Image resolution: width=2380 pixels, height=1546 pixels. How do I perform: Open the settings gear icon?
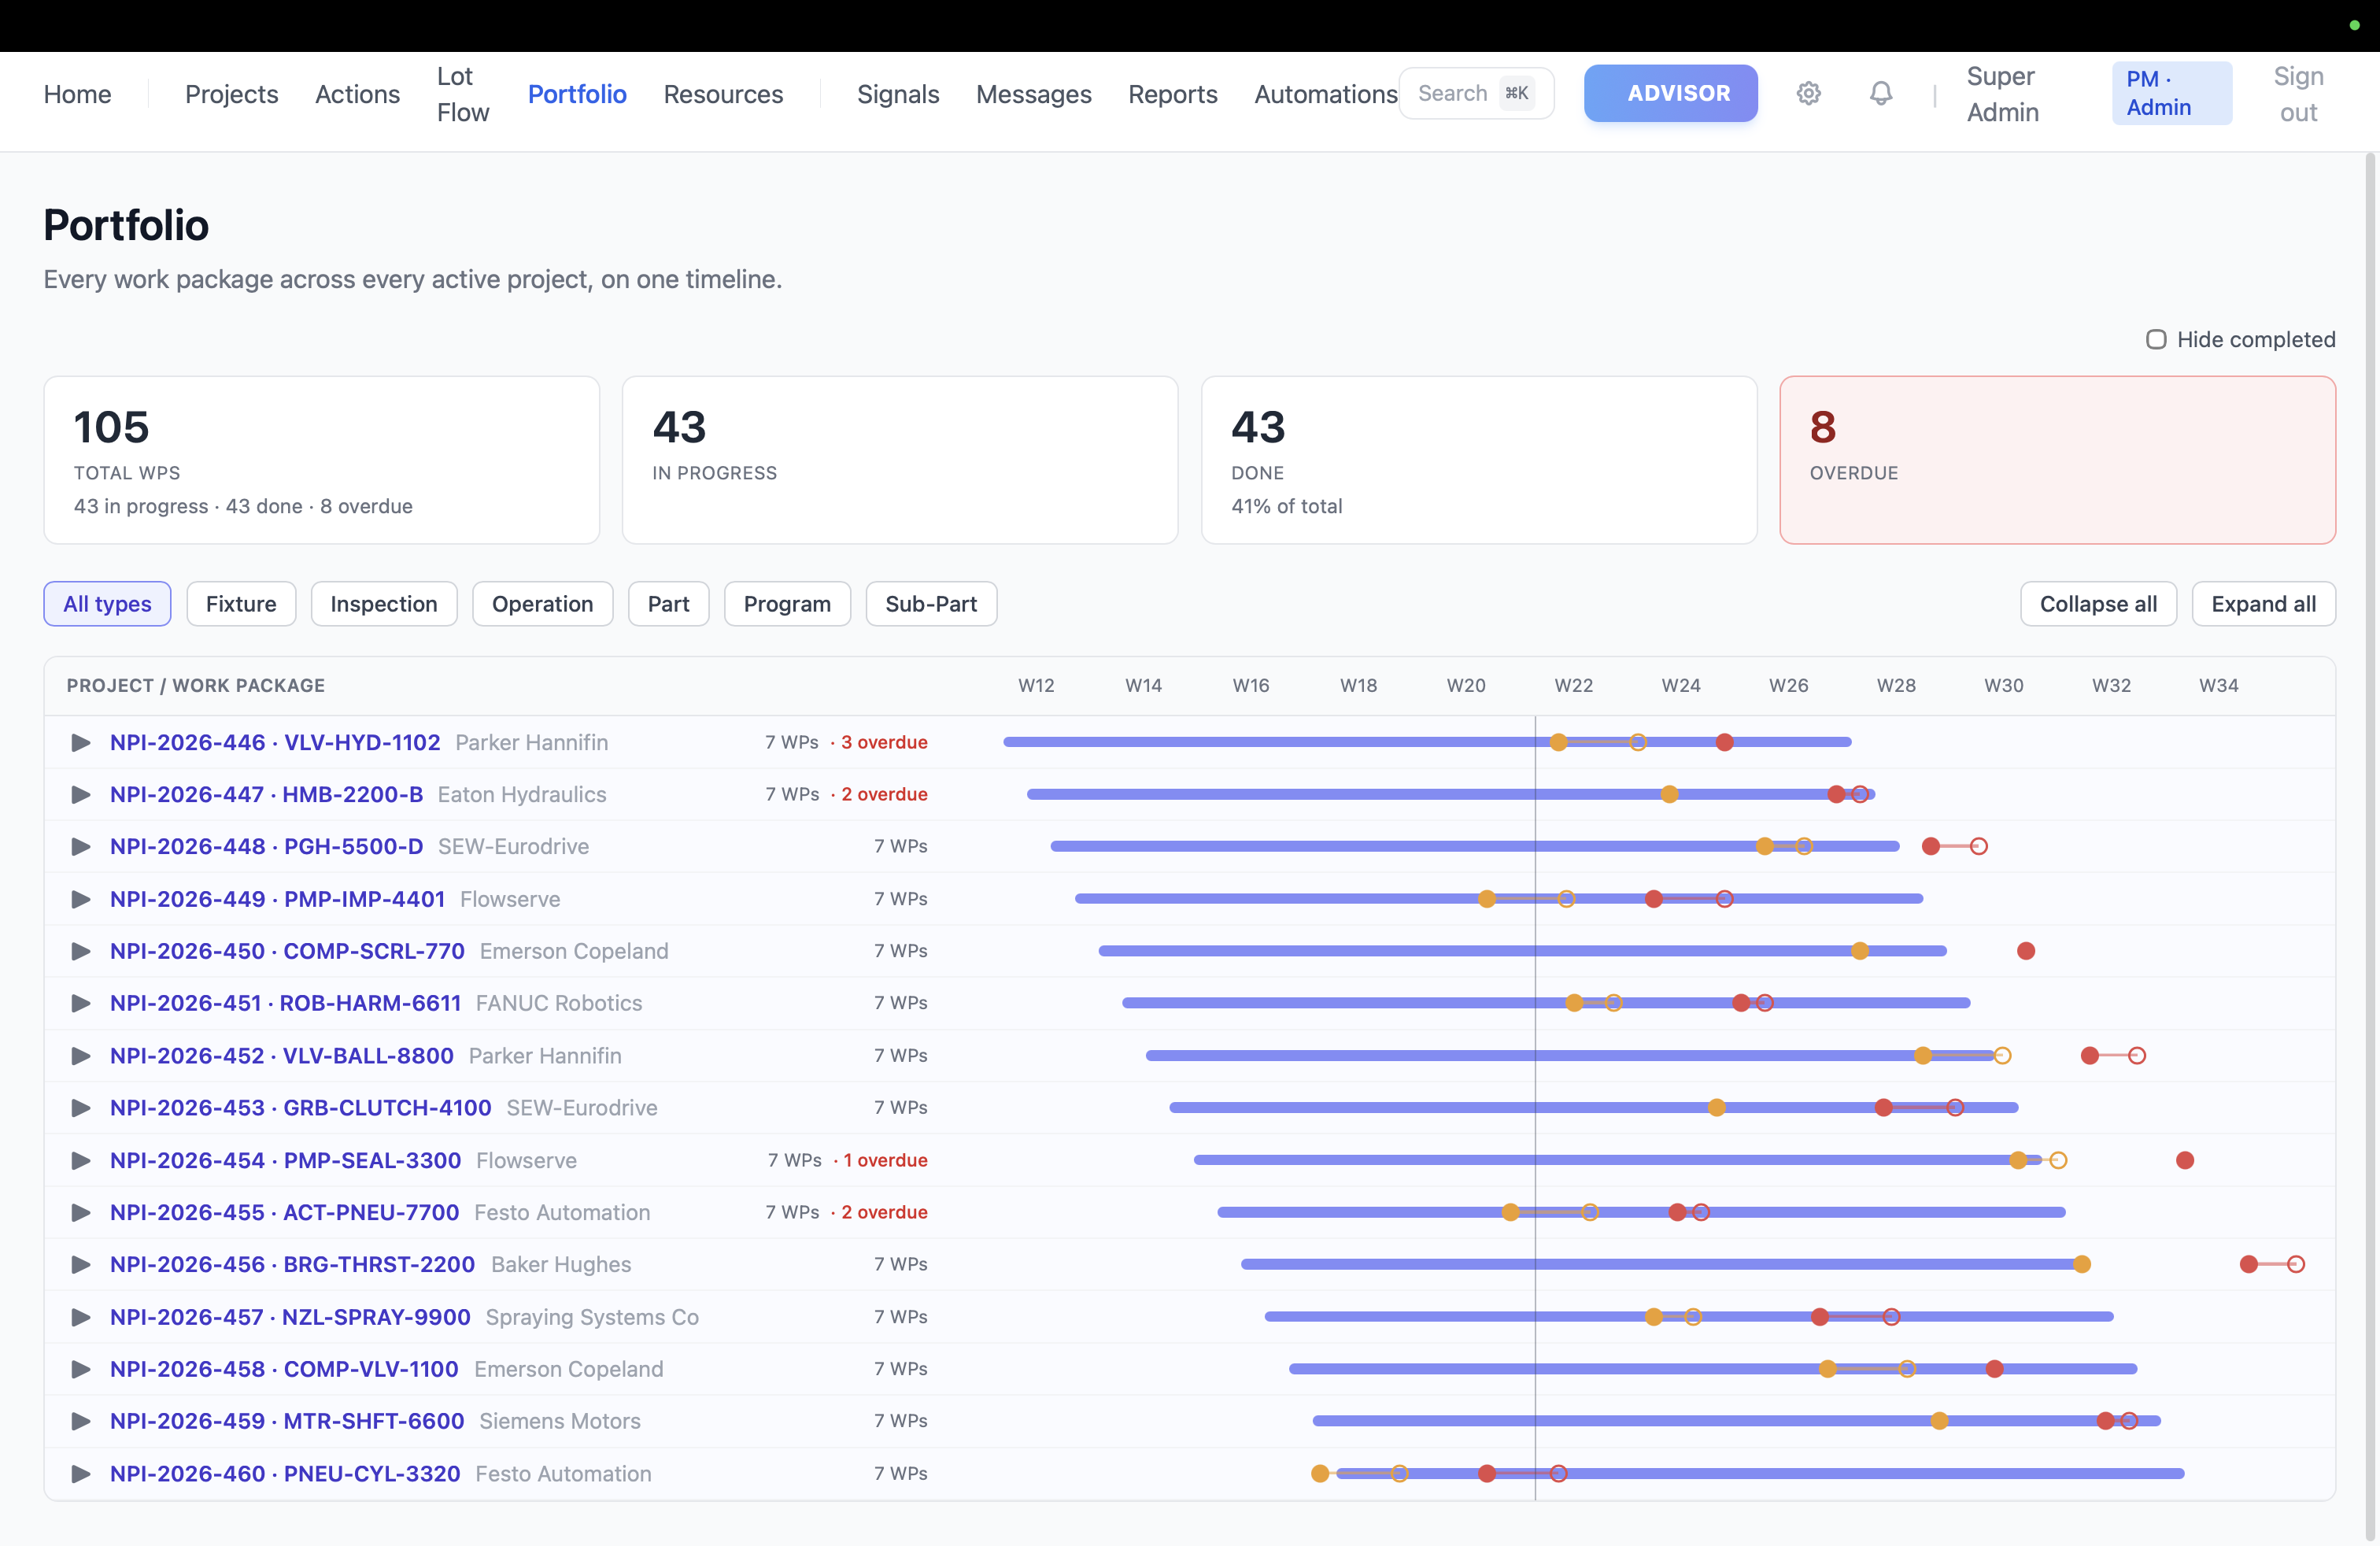point(1808,93)
